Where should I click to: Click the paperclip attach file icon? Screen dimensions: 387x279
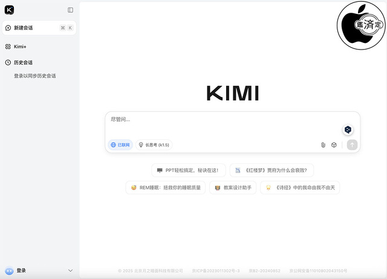pyautogui.click(x=323, y=145)
